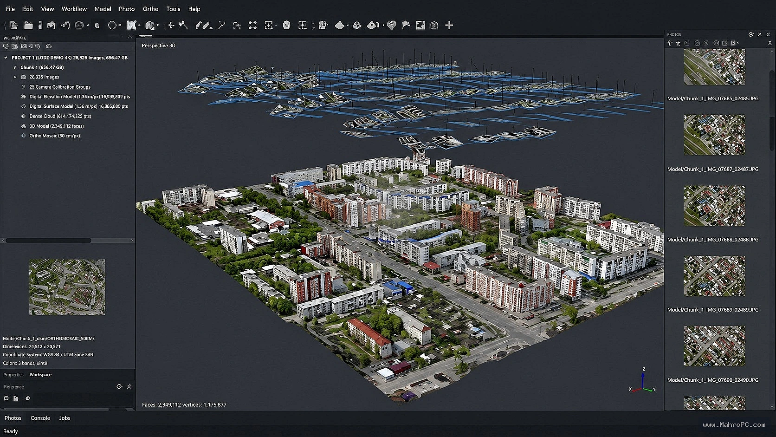
Task: Click the folder icon in the Reference toolbar
Action: coord(16,398)
